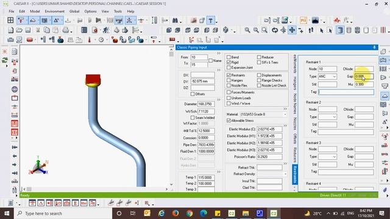Open Restraint 2 Type dropdown
Viewport: 390px width, 219px height.
pos(335,117)
